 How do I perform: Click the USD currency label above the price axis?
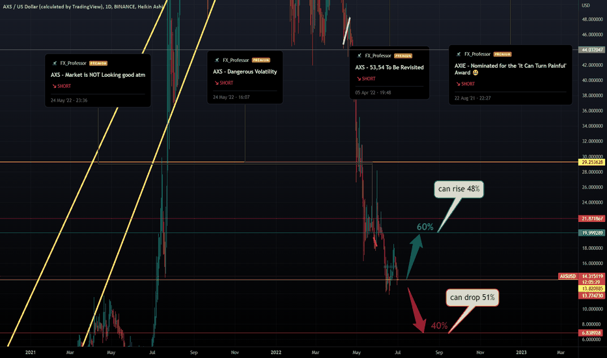(586, 5)
